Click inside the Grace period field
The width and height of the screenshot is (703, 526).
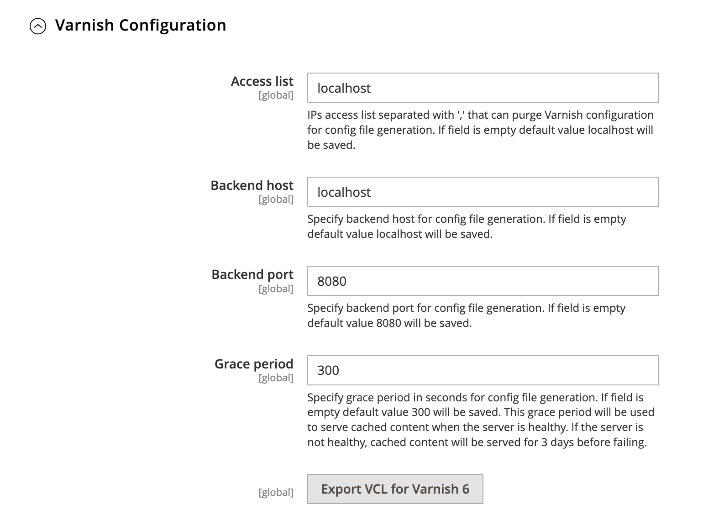[x=483, y=370]
